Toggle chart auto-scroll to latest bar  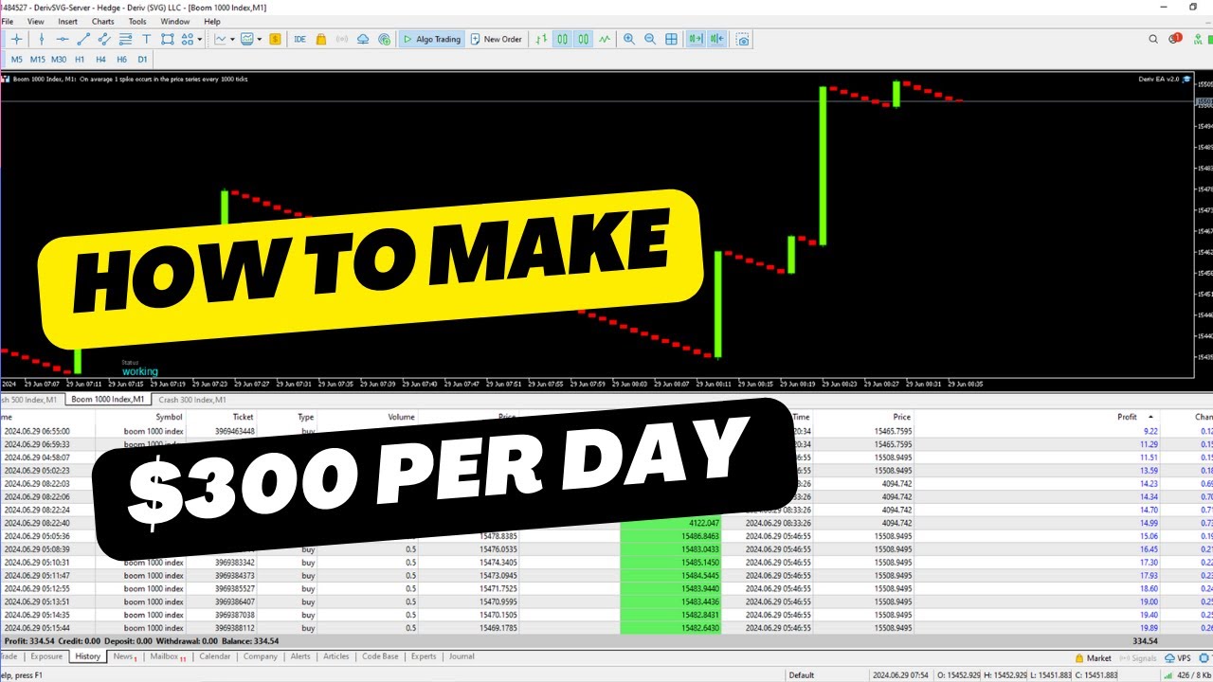tap(695, 40)
